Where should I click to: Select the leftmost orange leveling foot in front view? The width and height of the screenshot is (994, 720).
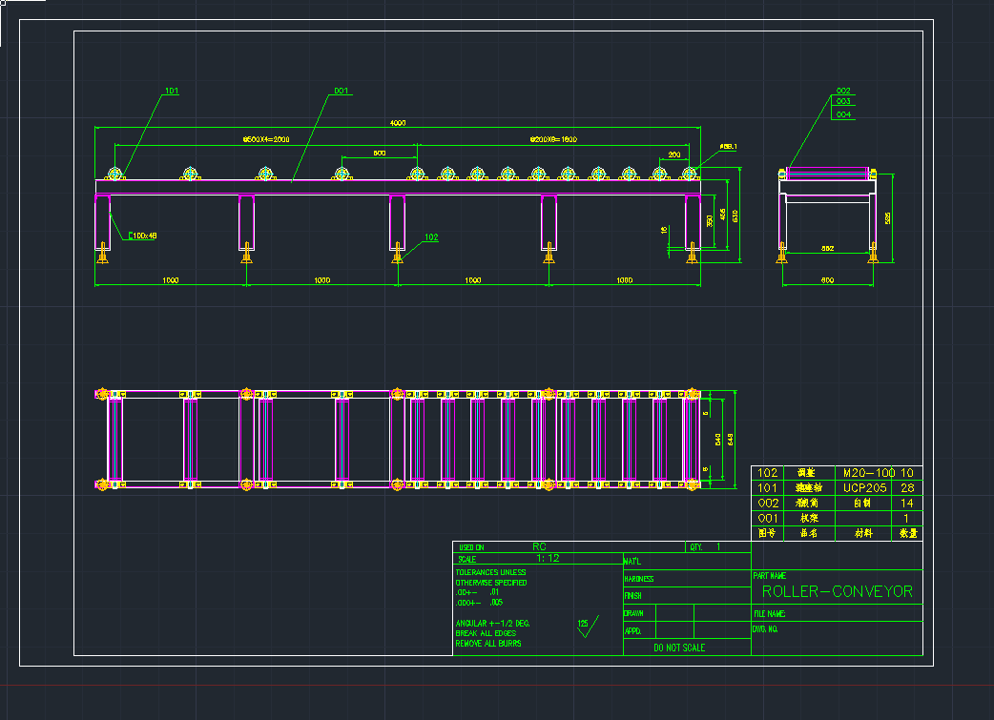point(103,257)
